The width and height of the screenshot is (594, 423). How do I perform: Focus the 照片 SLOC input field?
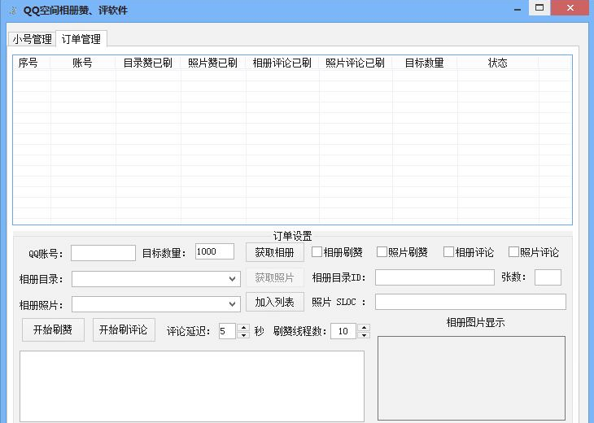[x=470, y=302]
